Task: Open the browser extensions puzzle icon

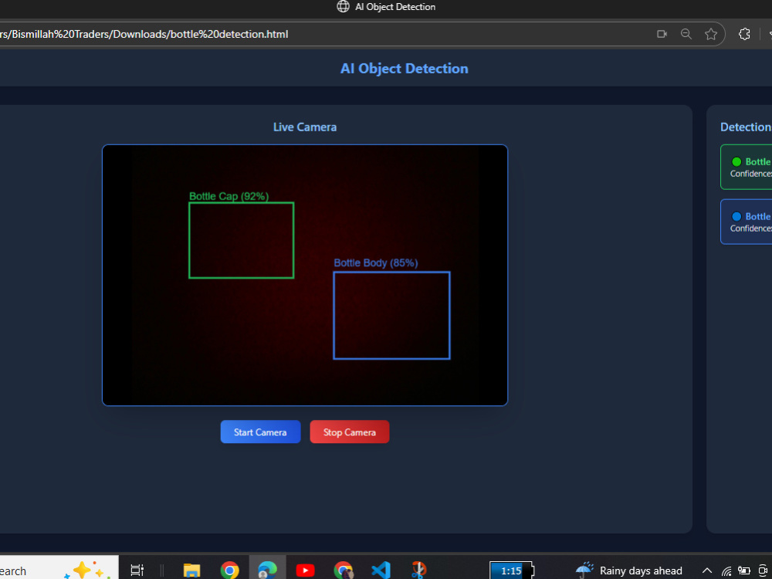Action: tap(744, 34)
